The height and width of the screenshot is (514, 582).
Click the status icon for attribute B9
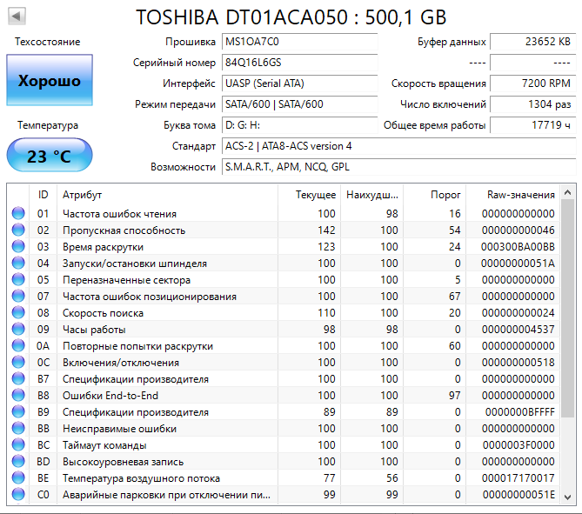[18, 411]
